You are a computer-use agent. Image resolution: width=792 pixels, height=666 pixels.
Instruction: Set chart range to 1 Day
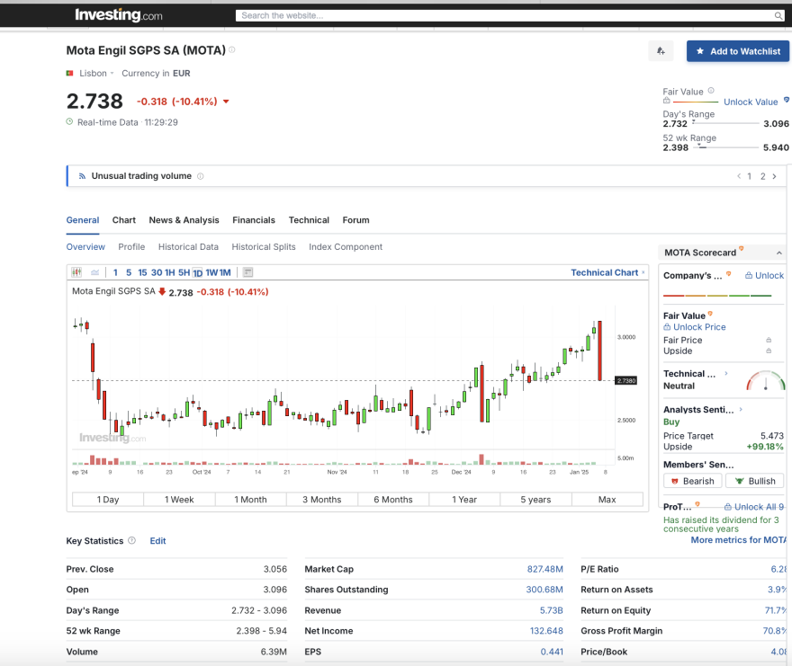108,500
